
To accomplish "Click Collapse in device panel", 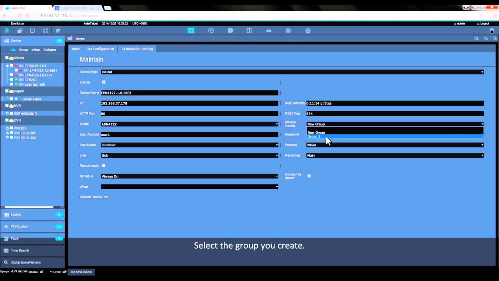I will tap(50, 50).
